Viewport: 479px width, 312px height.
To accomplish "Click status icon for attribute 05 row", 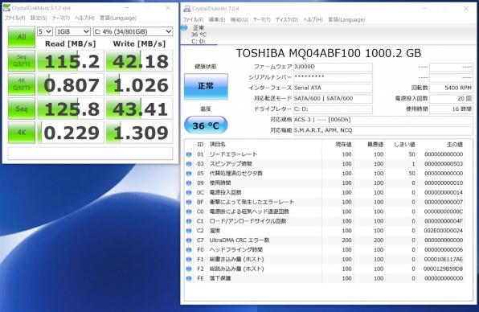I will click(x=189, y=174).
